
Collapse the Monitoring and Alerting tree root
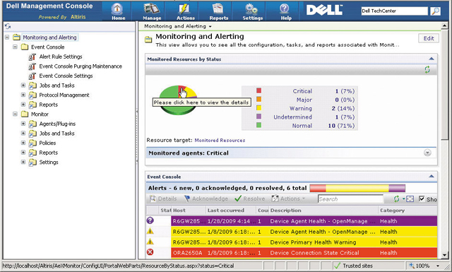point(7,37)
